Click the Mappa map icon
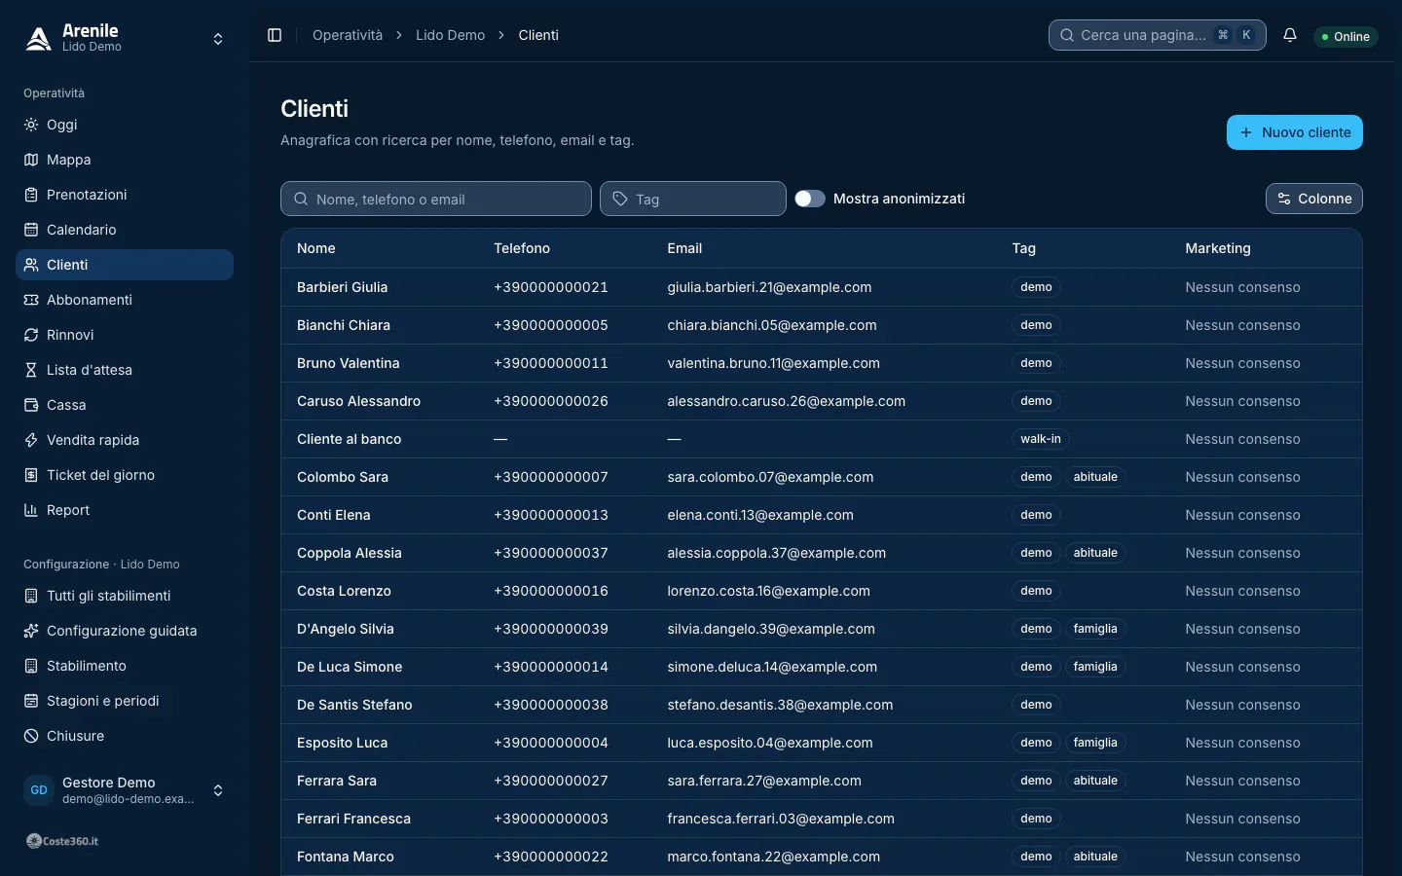Image resolution: width=1402 pixels, height=876 pixels. 31,160
